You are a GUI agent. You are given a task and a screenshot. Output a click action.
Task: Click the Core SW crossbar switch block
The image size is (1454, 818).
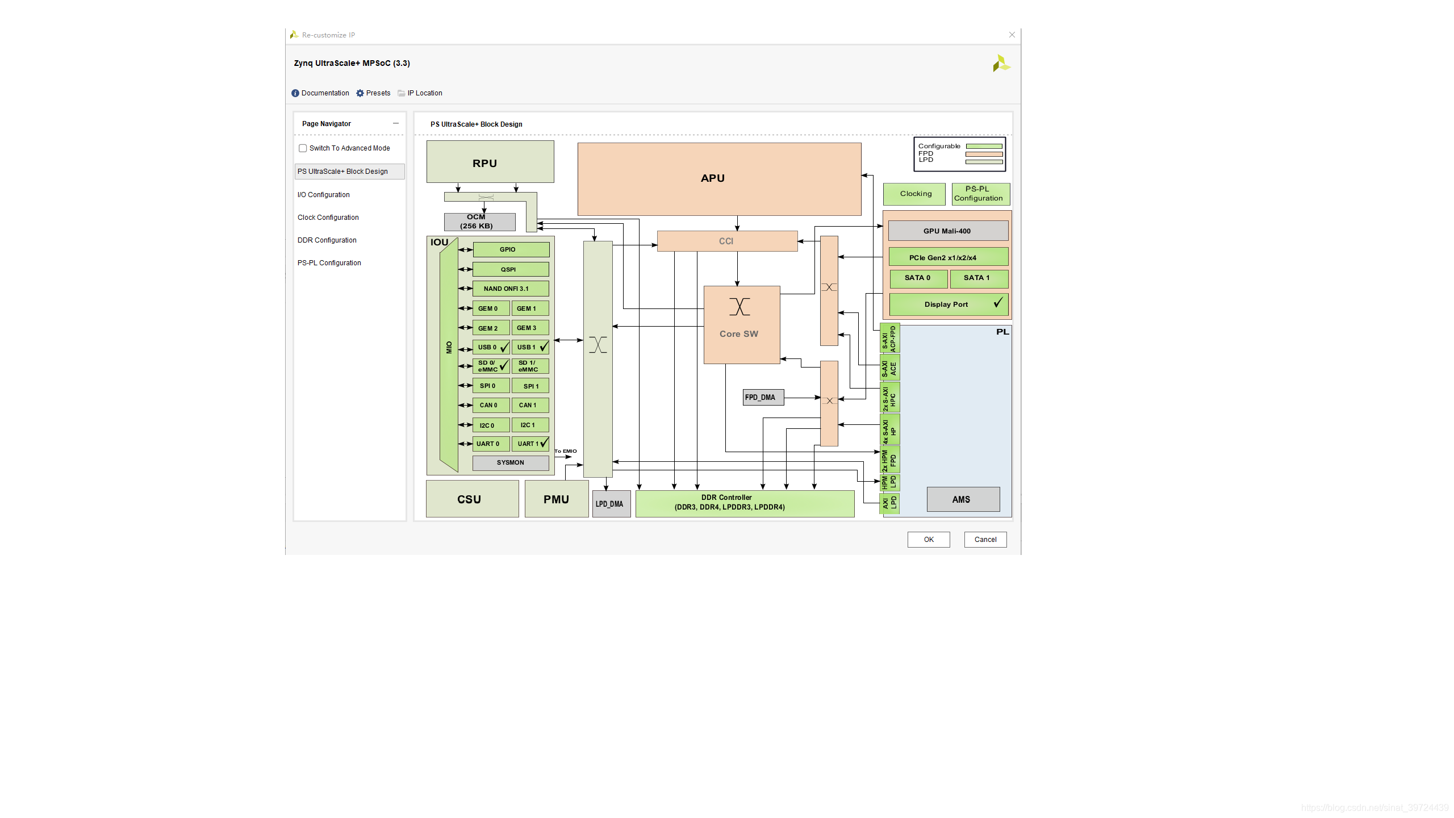[741, 324]
